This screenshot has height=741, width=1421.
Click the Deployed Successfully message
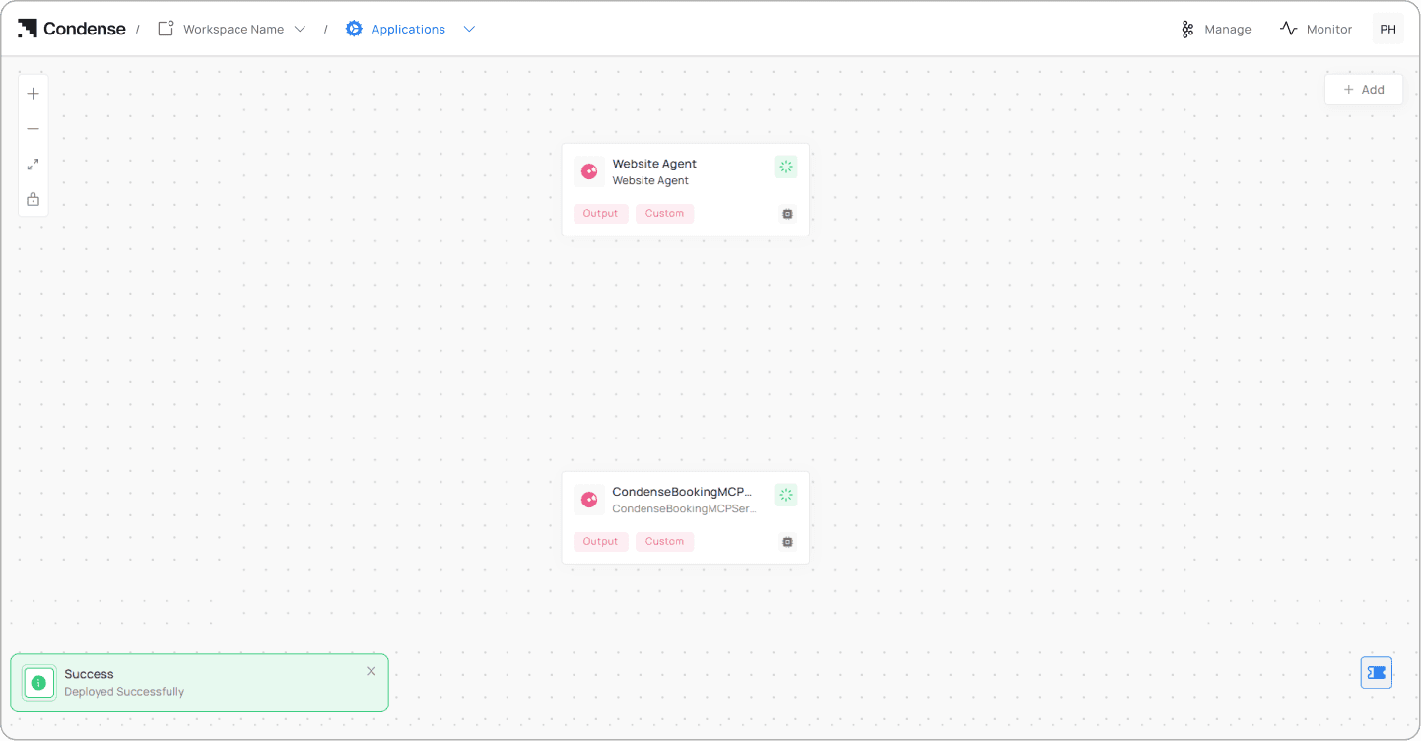point(124,692)
